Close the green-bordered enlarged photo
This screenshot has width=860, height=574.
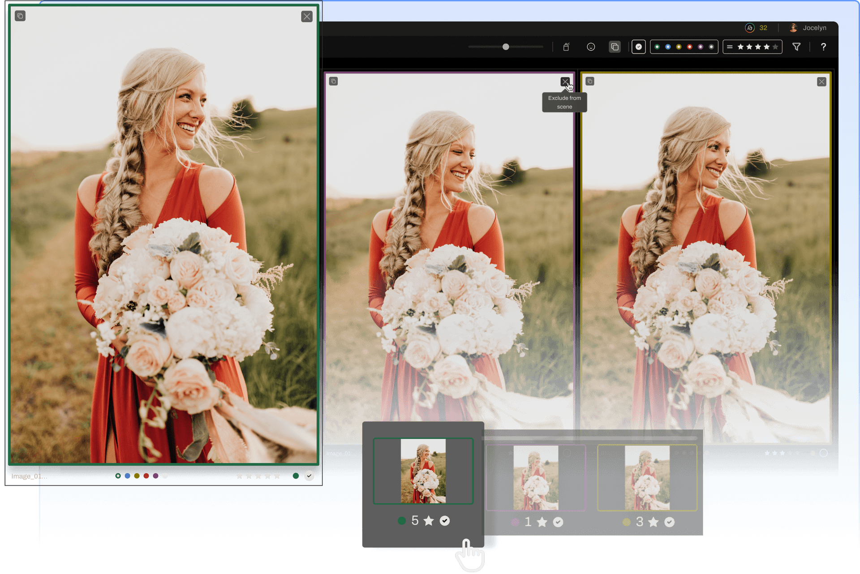(x=307, y=17)
